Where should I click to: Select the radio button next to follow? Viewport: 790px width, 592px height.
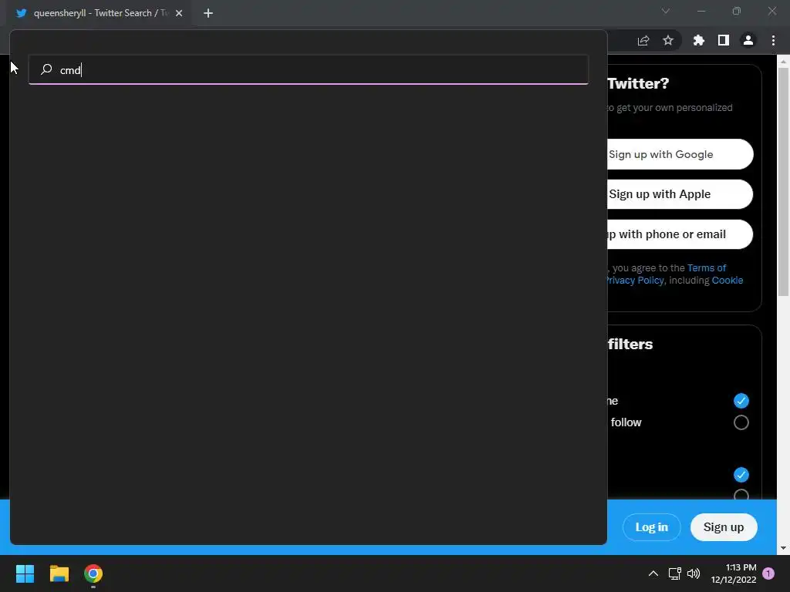741,422
